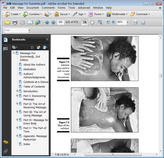Open the Signatures panel icon
This screenshot has width=164, height=158.
[5, 49]
